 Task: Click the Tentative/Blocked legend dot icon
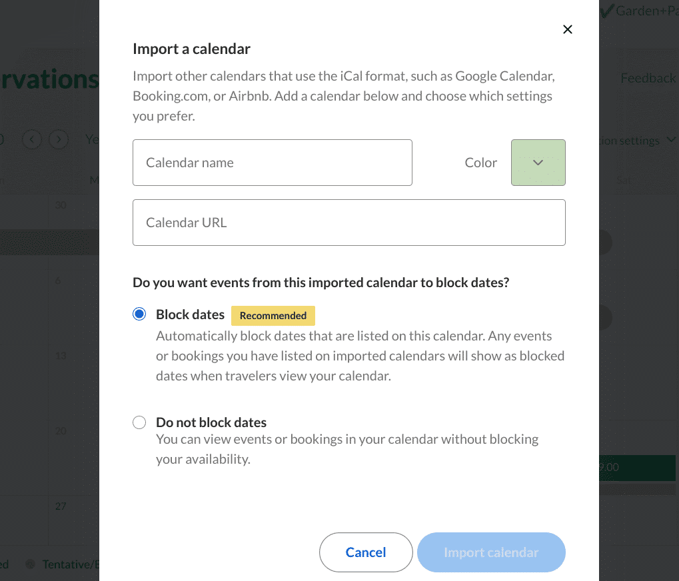(30, 564)
